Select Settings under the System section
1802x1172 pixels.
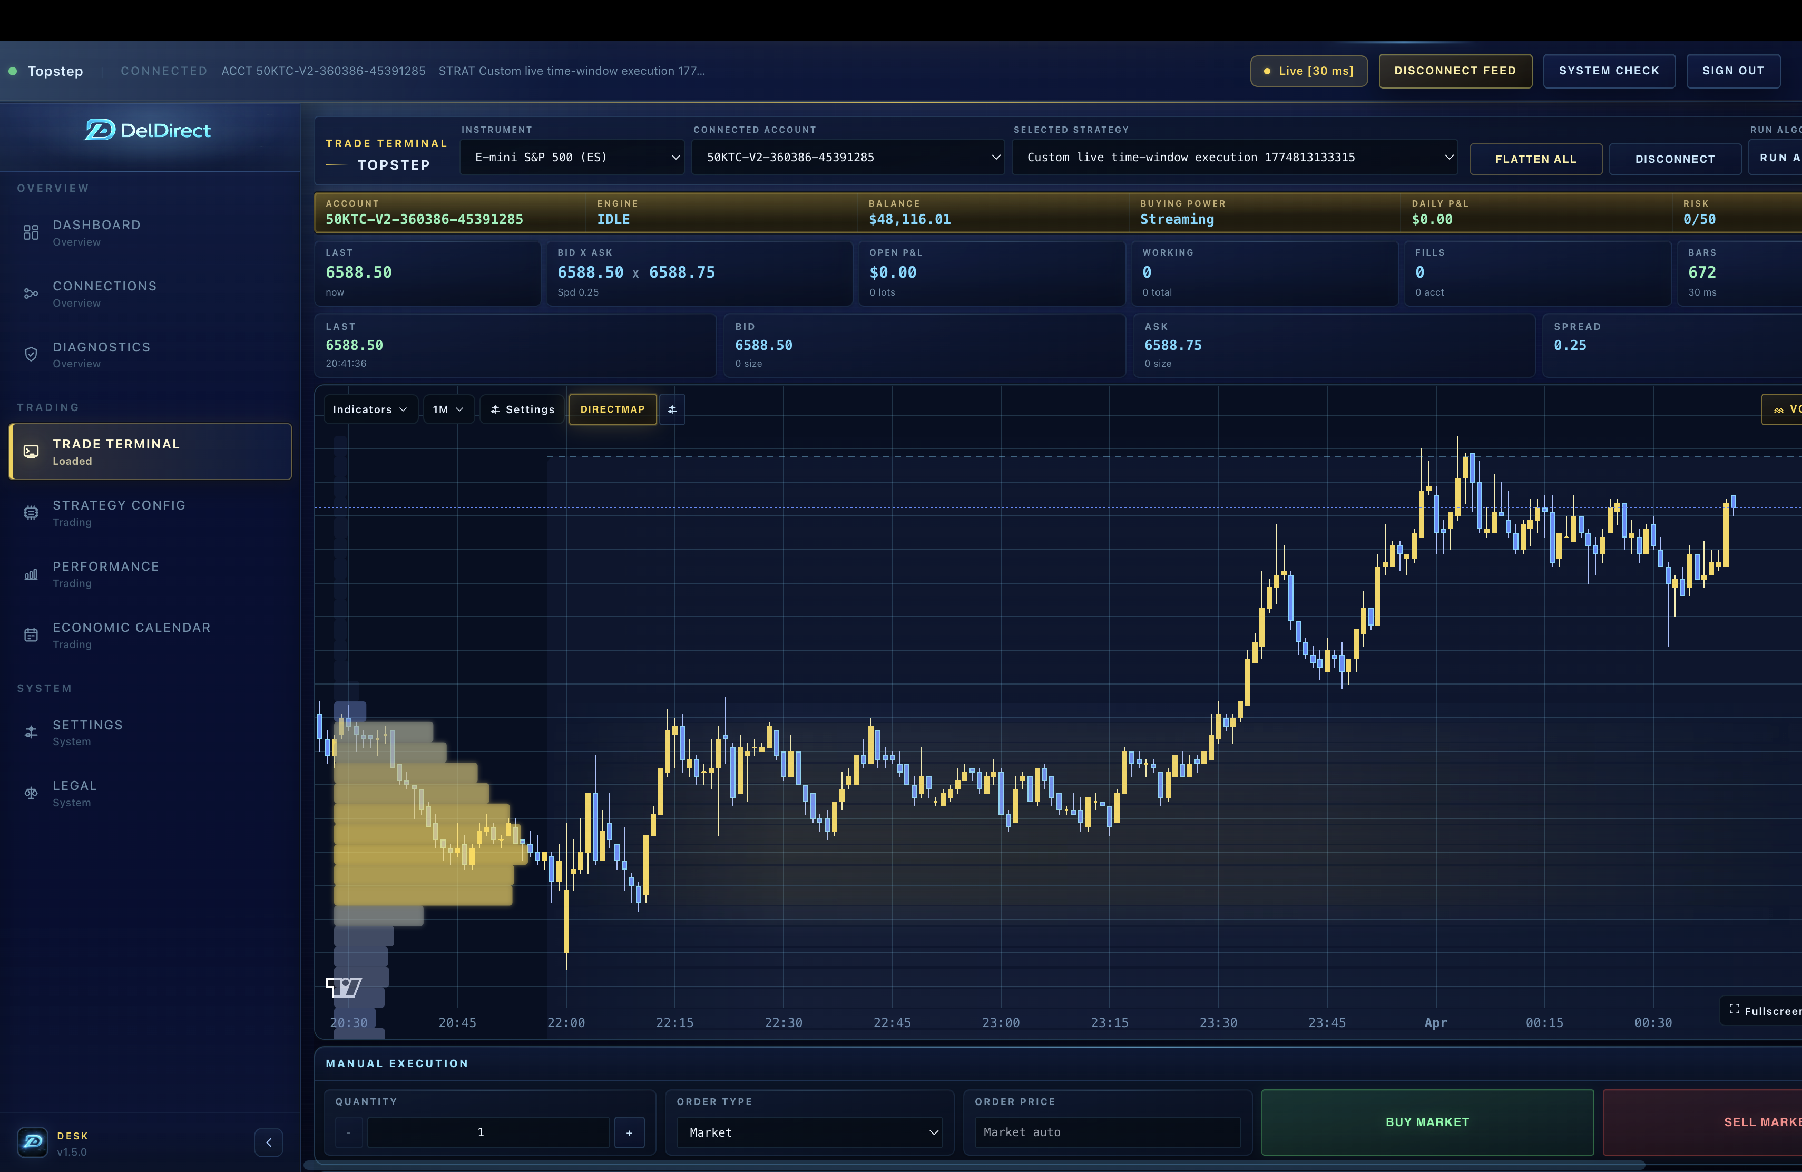(30, 732)
